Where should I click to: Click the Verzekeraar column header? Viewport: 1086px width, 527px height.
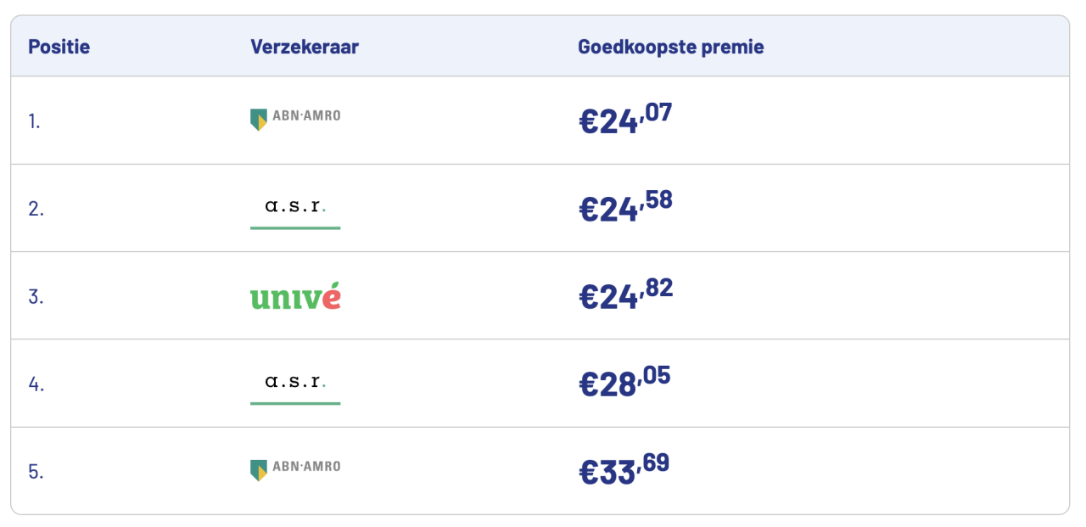(305, 47)
